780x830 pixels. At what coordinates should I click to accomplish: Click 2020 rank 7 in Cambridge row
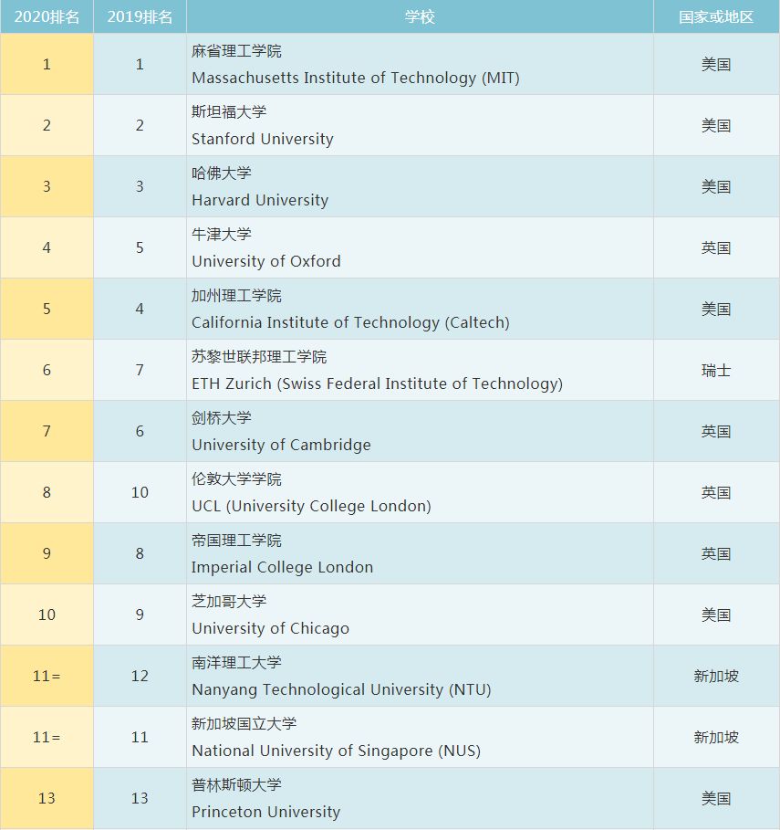[47, 431]
